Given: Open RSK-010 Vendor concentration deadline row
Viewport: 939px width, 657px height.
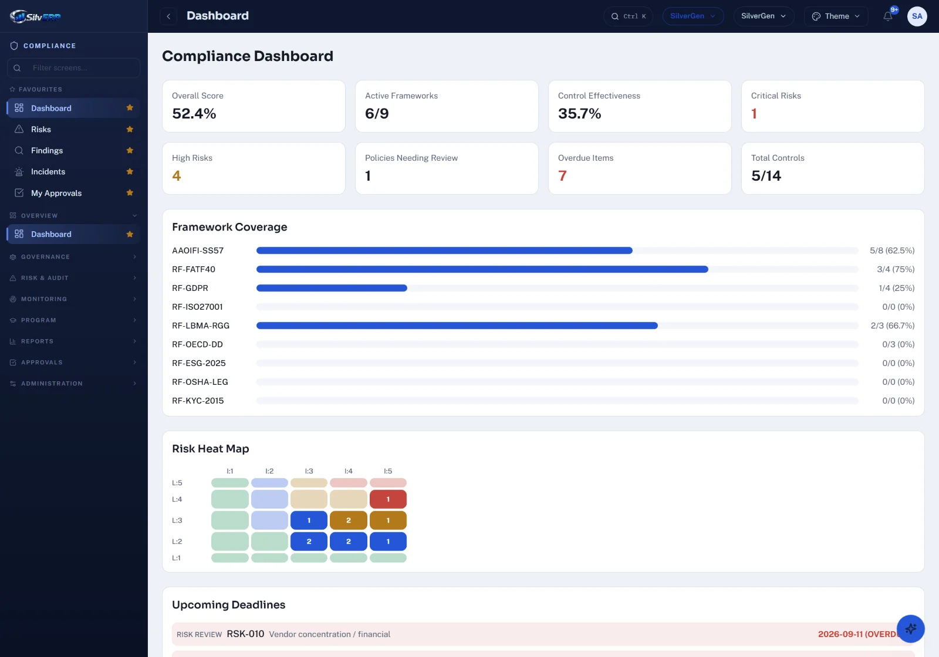Looking at the screenshot, I should click(x=543, y=634).
